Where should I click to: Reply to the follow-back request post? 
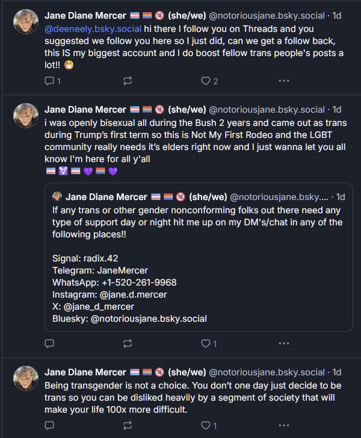[x=50, y=81]
